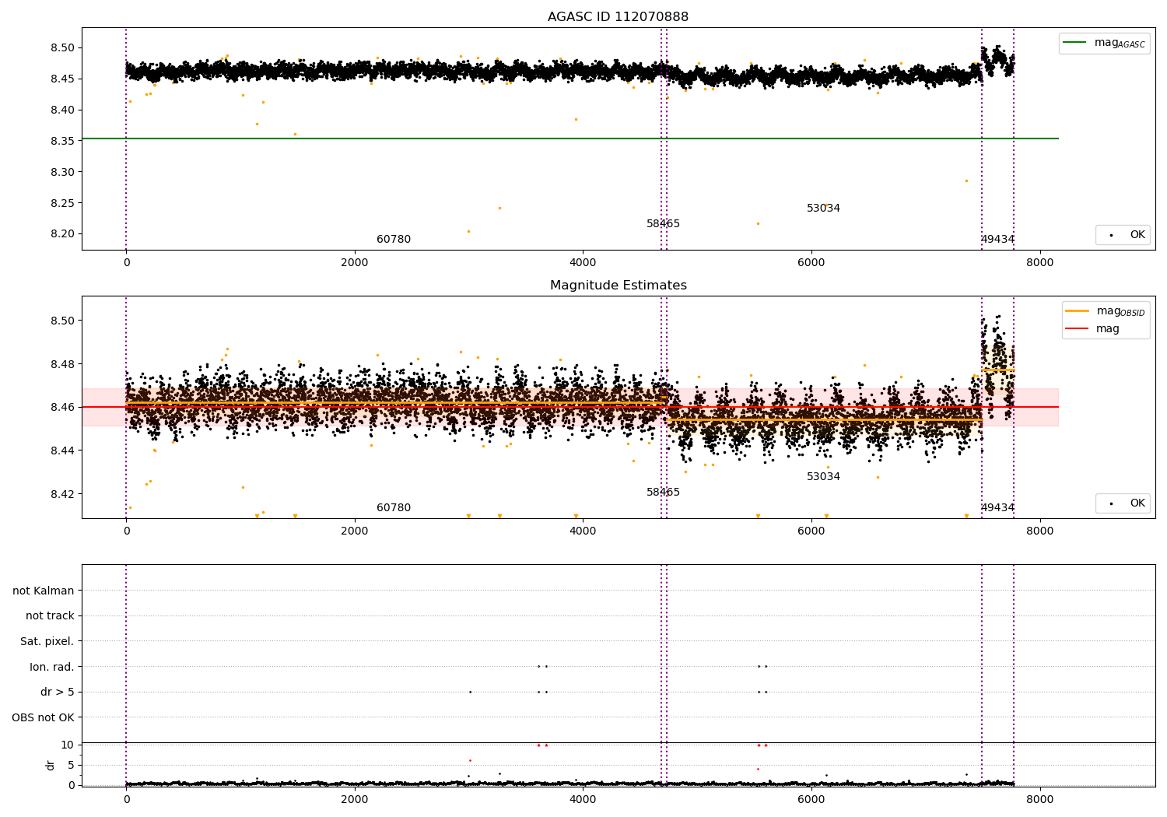1167x817 pixels.
Task: Click obsid label 49434 in AGASC ID plot
Action: pyautogui.click(x=997, y=240)
